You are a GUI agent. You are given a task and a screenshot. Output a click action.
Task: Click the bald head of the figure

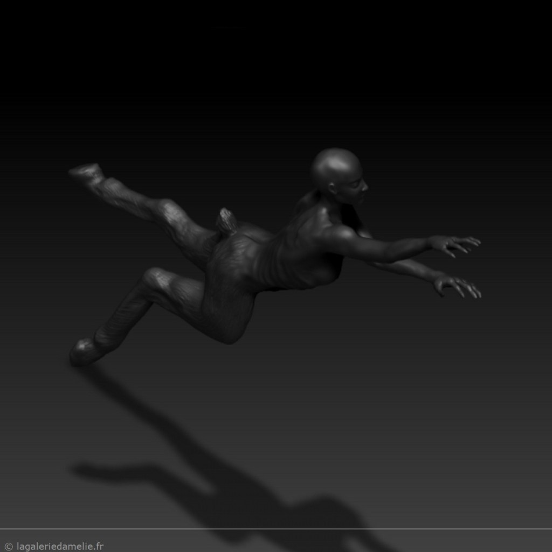[x=334, y=164]
